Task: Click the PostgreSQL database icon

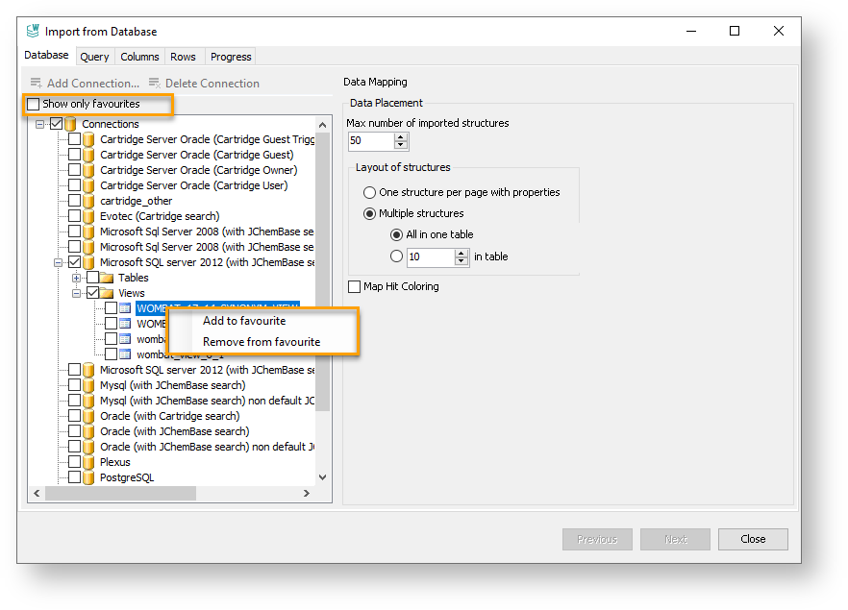Action: (88, 477)
